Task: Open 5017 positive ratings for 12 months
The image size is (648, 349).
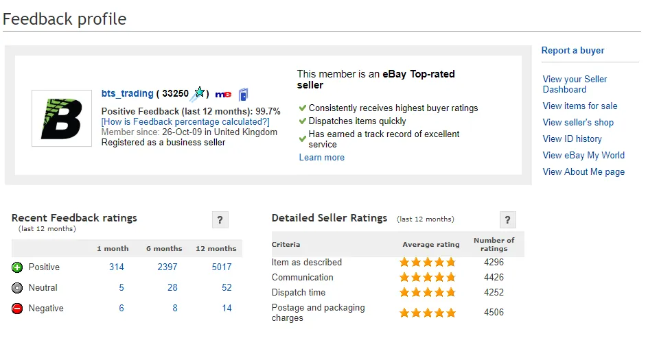Action: 222,267
